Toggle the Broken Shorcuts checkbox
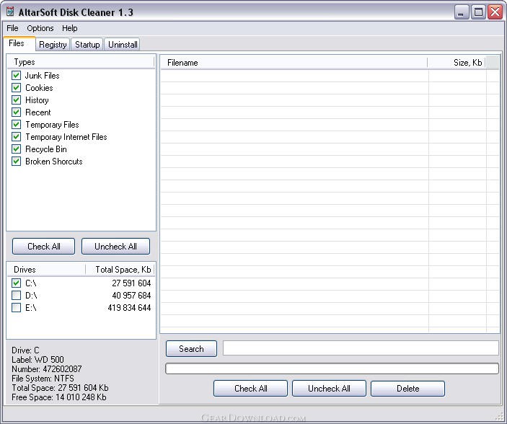 [x=16, y=162]
